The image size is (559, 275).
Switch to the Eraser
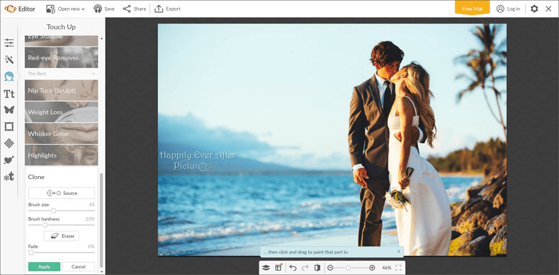click(x=62, y=236)
